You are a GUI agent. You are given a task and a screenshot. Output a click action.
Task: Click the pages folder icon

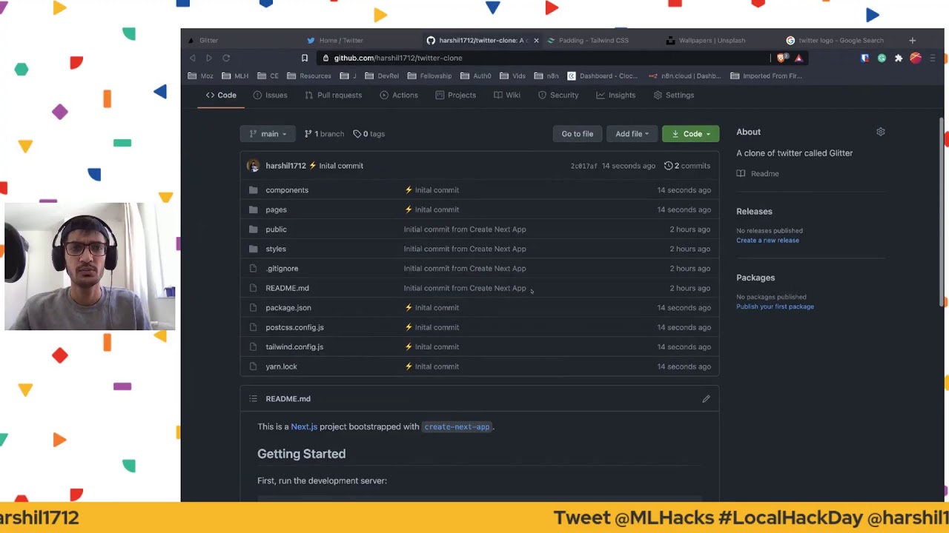click(x=253, y=209)
